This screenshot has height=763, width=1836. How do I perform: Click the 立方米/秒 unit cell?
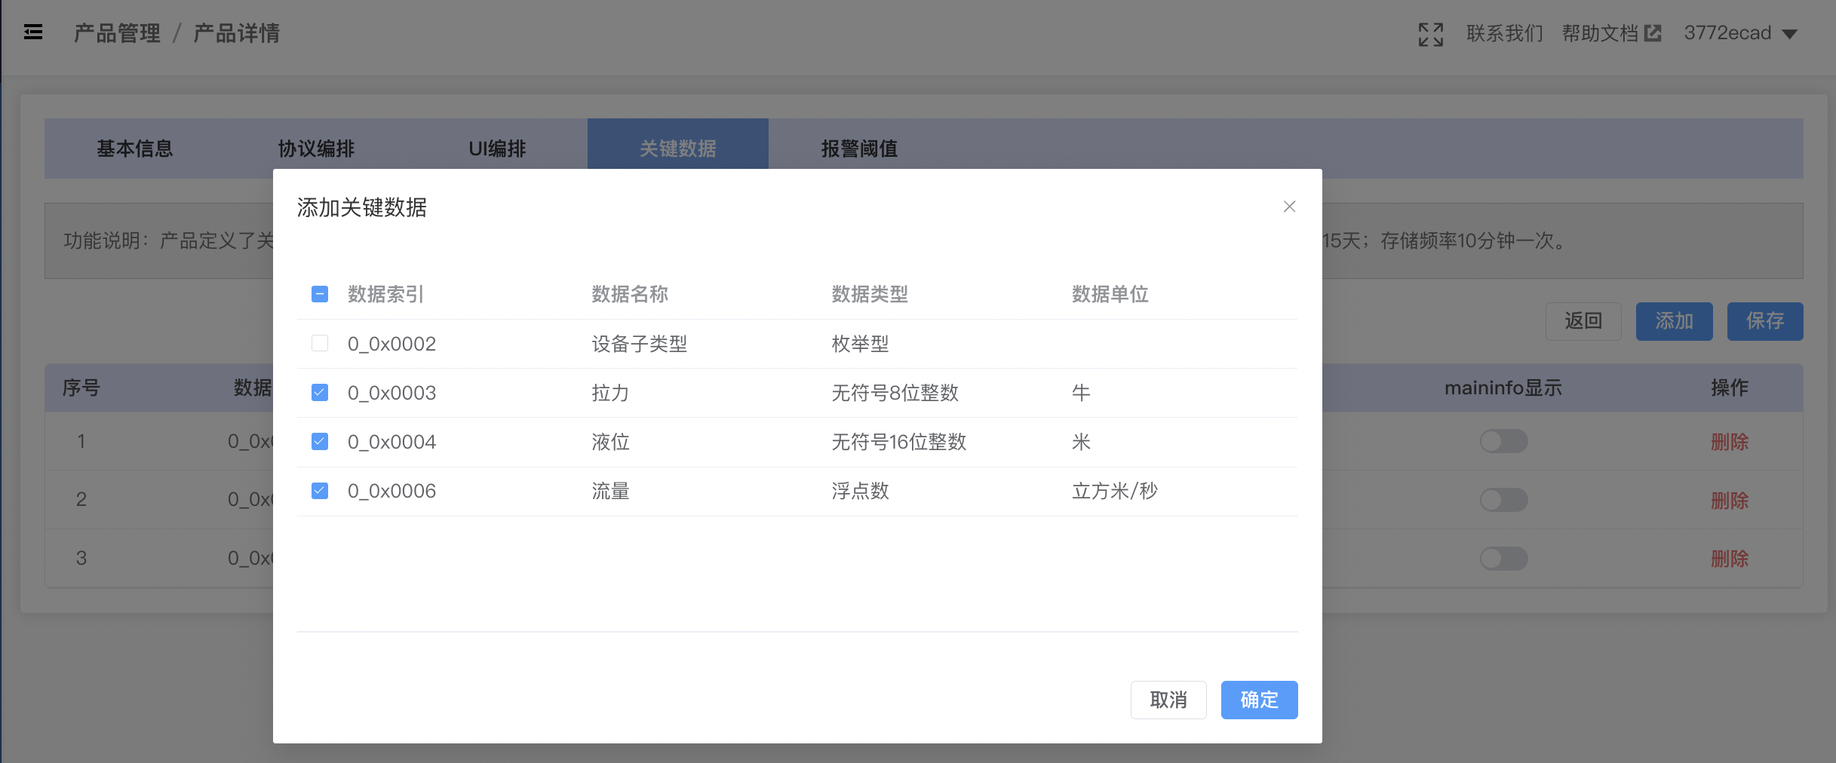click(1114, 492)
